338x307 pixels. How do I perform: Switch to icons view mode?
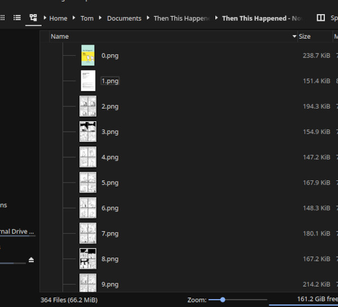tap(2, 17)
